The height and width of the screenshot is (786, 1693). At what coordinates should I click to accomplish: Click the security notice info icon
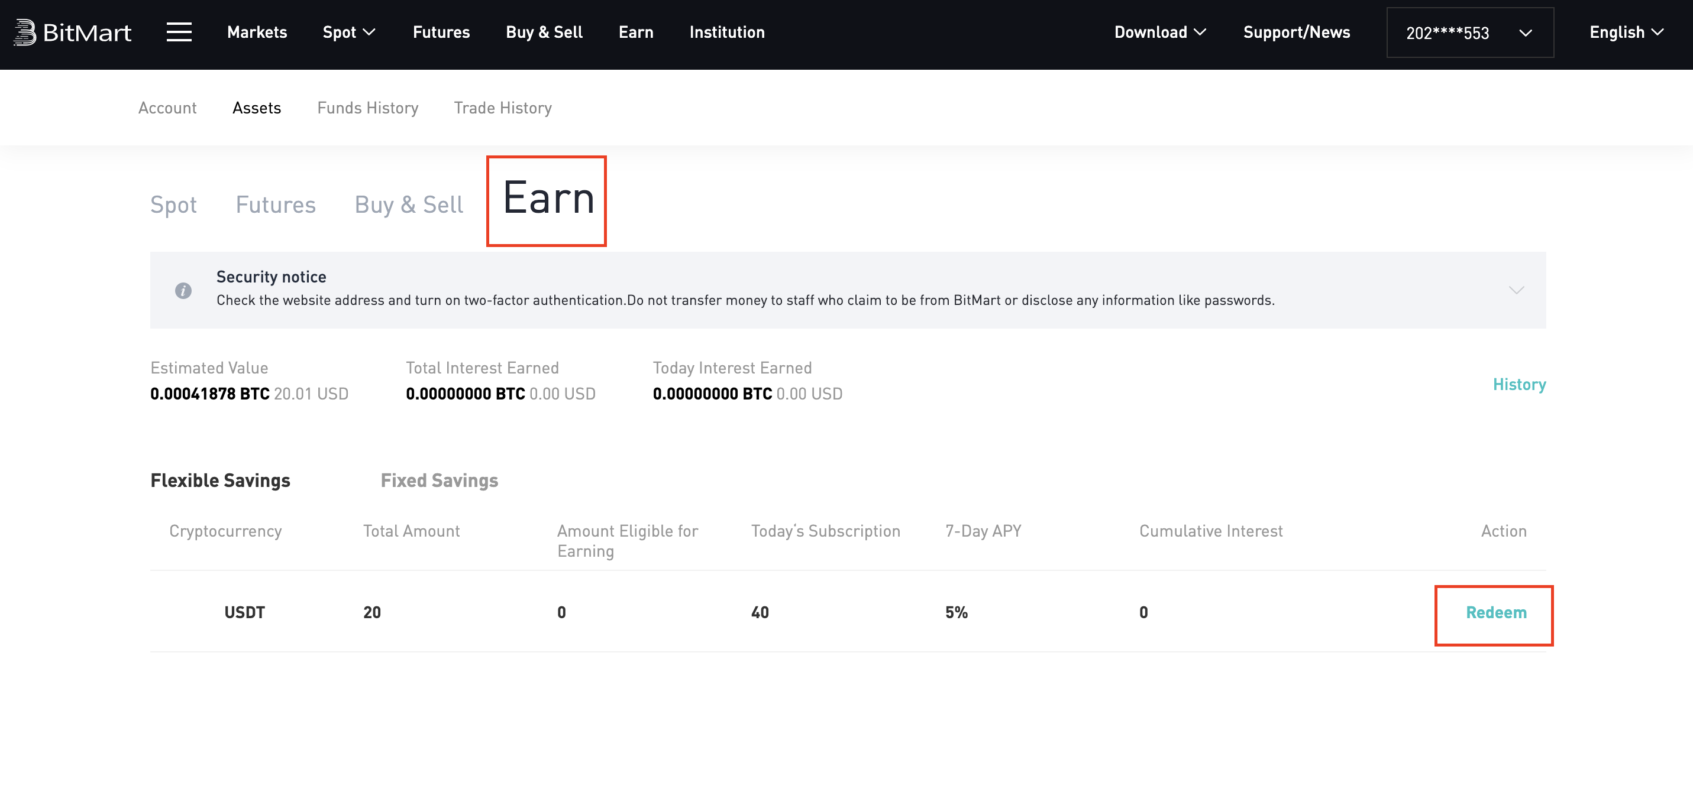183,290
